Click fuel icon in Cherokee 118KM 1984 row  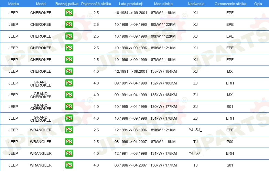pyautogui.click(x=69, y=13)
